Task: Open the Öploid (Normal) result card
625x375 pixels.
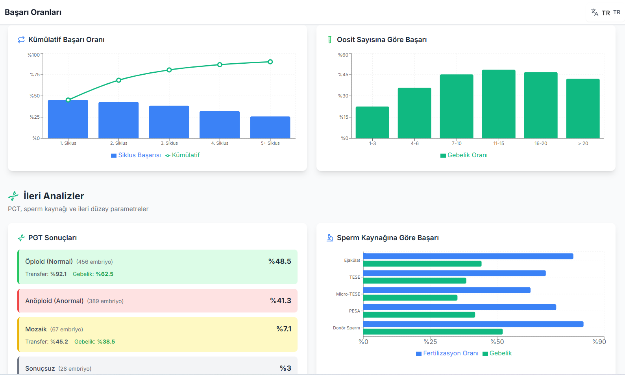Action: click(157, 267)
